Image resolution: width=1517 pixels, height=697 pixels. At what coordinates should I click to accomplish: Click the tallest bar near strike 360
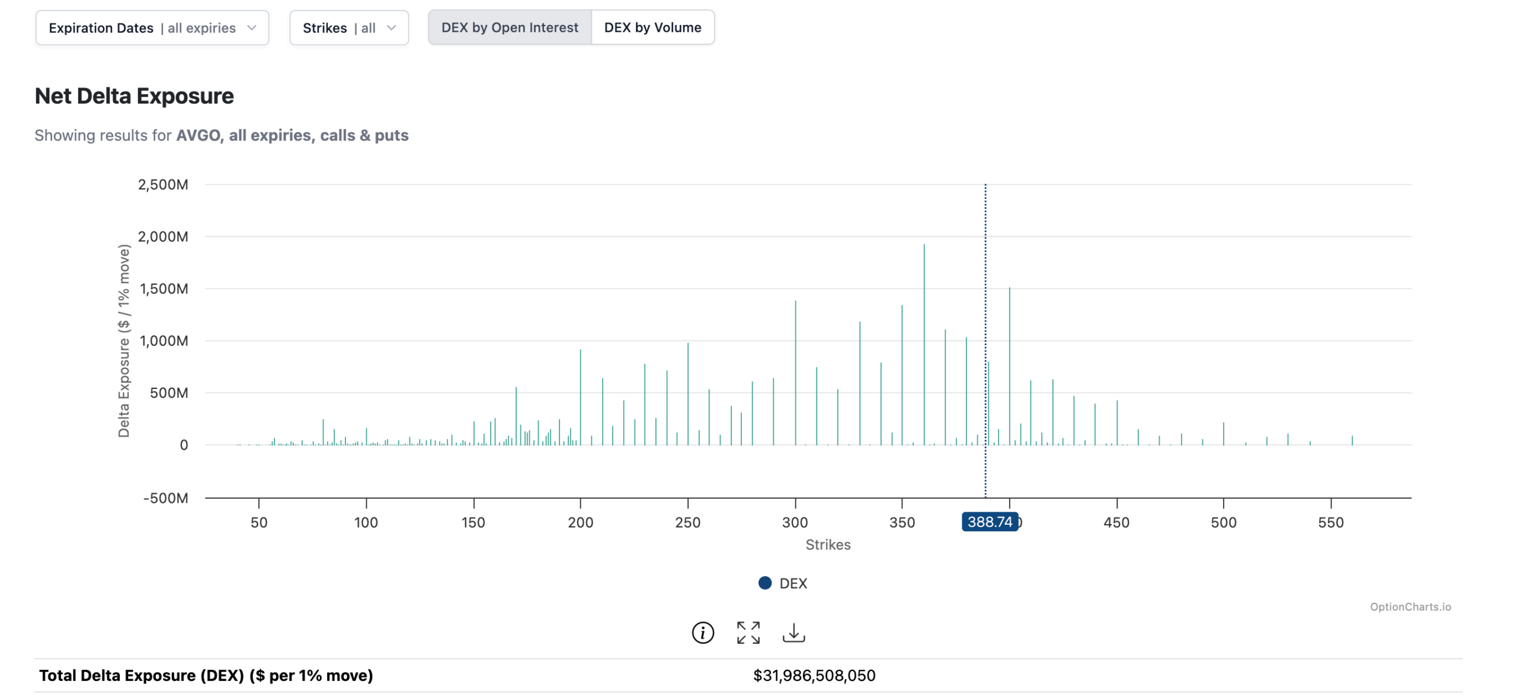(x=924, y=343)
